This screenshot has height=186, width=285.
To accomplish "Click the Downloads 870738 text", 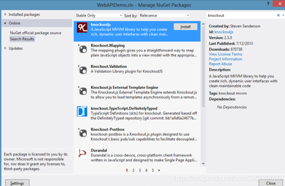I will (x=226, y=49).
